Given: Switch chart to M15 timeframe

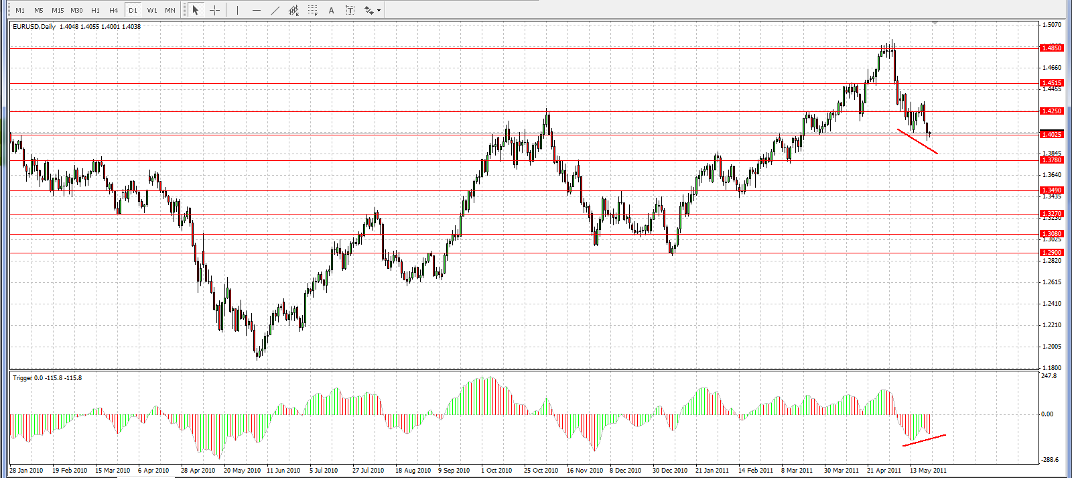Looking at the screenshot, I should pyautogui.click(x=58, y=10).
